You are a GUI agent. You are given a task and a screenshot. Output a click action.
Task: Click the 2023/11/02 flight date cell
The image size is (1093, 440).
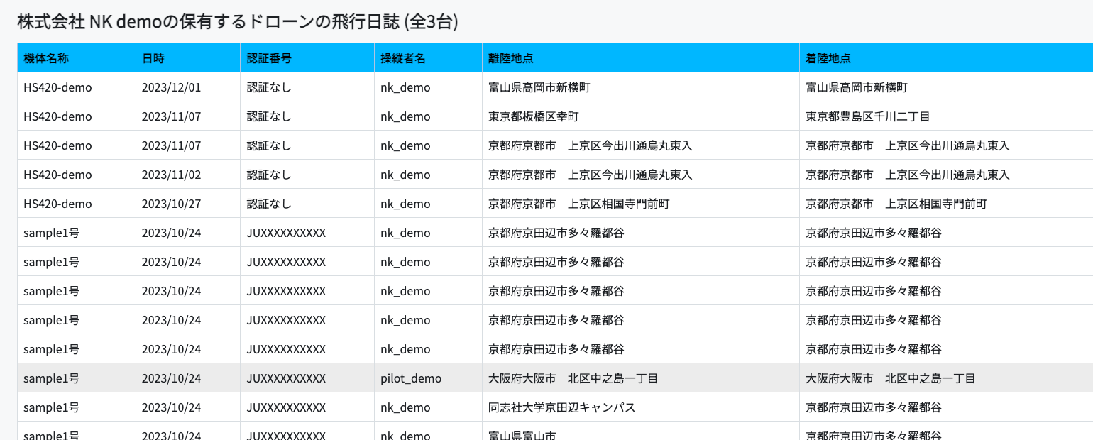pyautogui.click(x=188, y=175)
